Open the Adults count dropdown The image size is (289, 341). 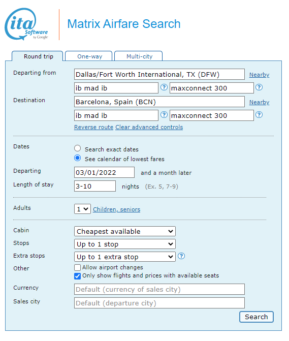tap(82, 209)
